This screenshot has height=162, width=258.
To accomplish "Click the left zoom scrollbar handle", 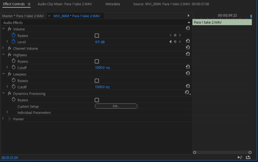I will coord(195,153).
